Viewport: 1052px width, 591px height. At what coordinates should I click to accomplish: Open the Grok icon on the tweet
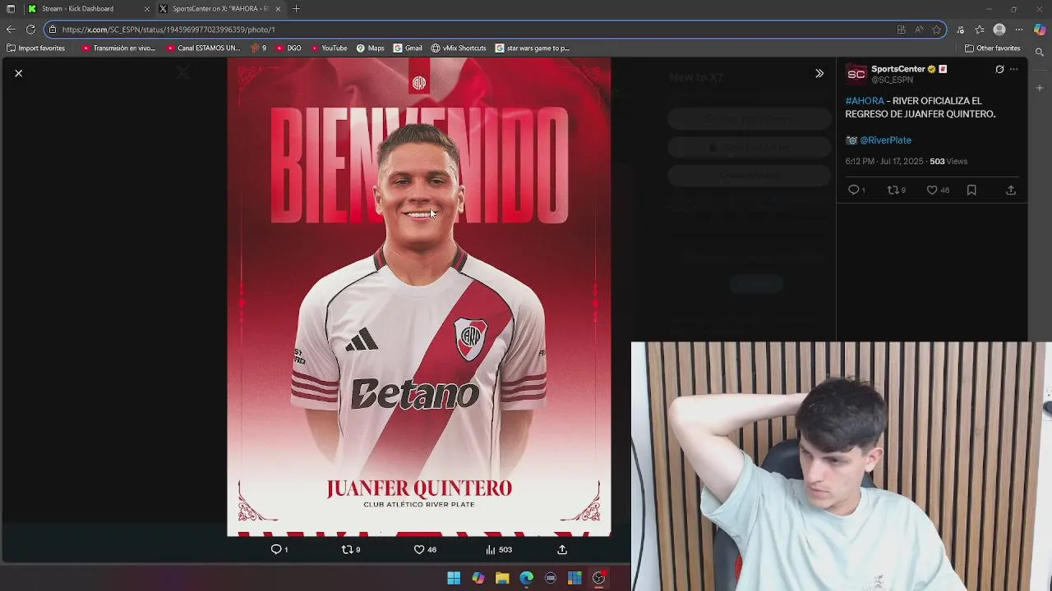tap(999, 69)
